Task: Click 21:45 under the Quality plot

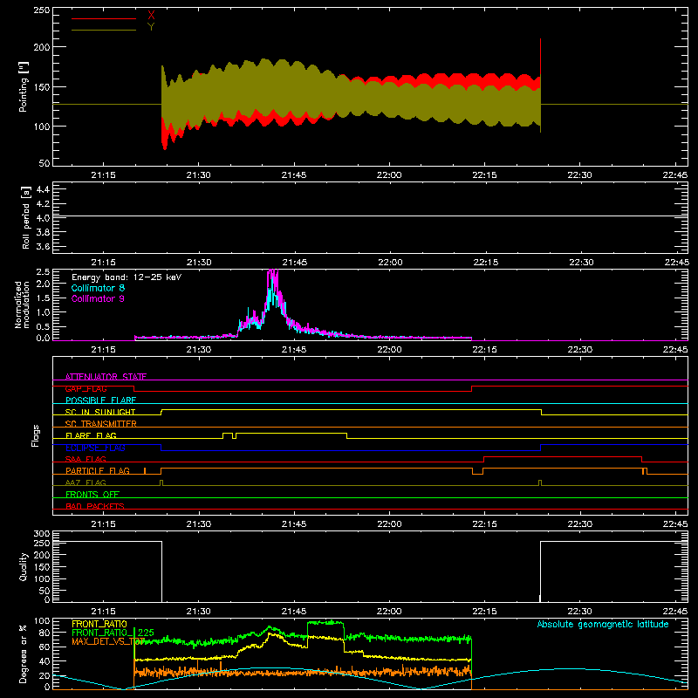Action: (294, 611)
